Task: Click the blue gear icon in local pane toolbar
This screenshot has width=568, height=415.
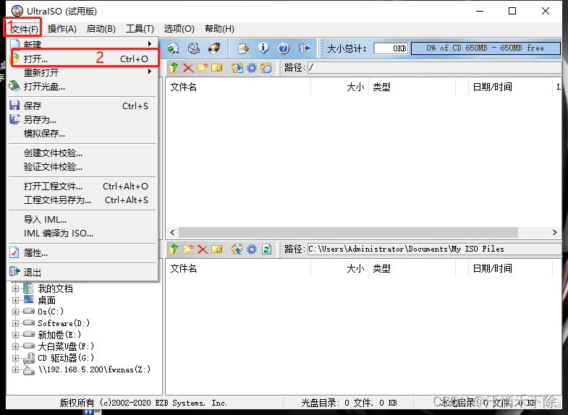Action: (x=251, y=249)
